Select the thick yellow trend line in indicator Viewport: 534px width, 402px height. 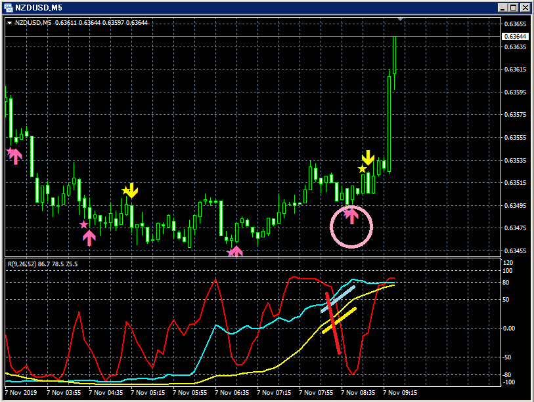click(x=339, y=321)
